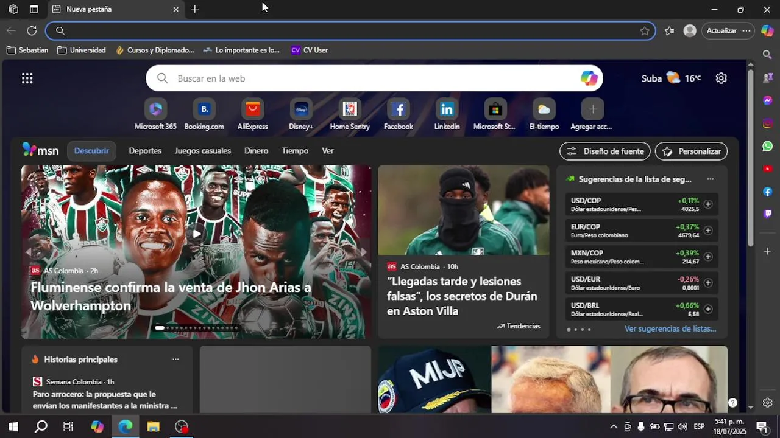Open Copilot from the web search box
Image resolution: width=780 pixels, height=438 pixels.
[589, 78]
